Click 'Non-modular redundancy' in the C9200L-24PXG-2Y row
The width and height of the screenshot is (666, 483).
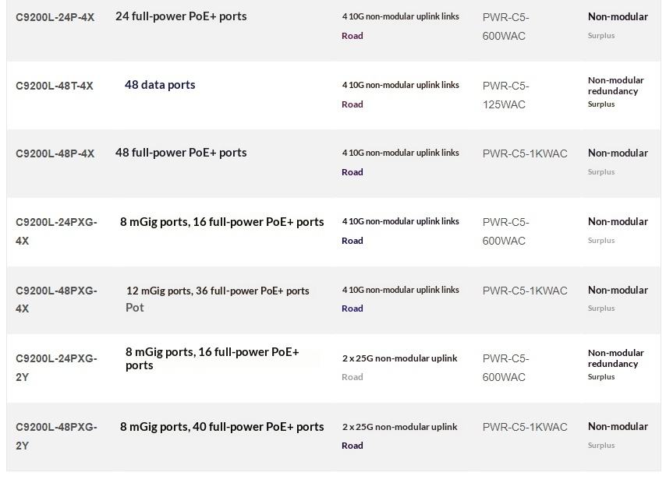coord(616,358)
